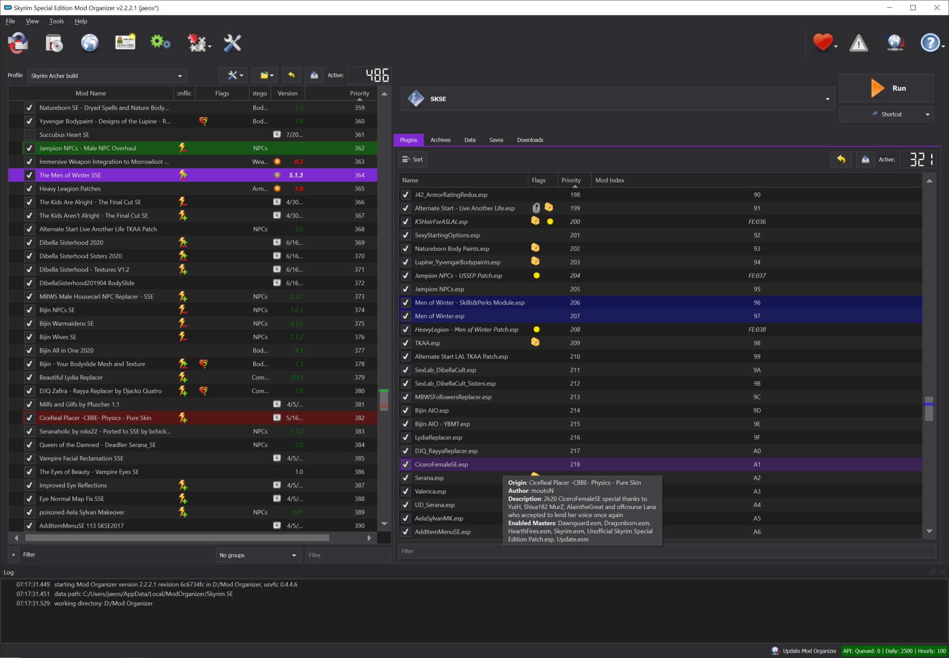Open the Saves tab
Viewport: 949px width, 658px height.
(496, 140)
